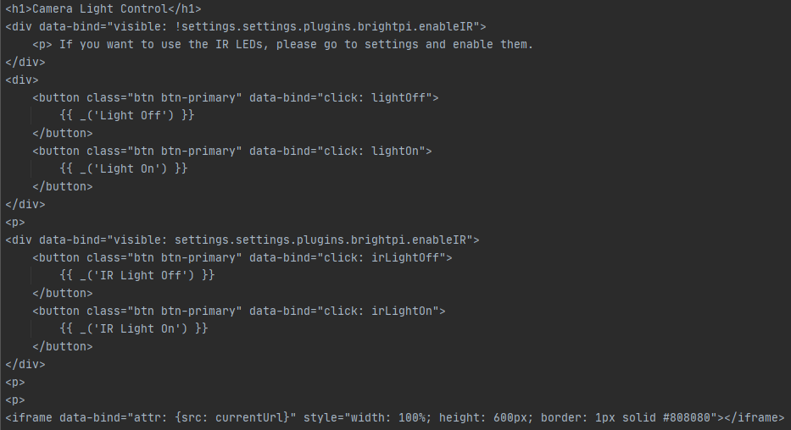Click the last empty p tag
Screen dimensions: 791x430
pyautogui.click(x=15, y=400)
